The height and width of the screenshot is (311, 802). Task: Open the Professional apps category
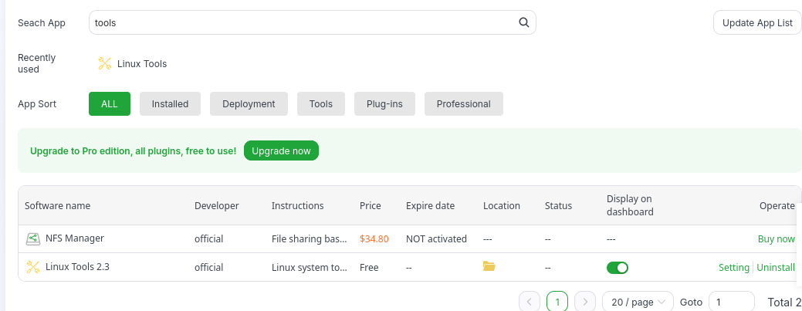[463, 103]
